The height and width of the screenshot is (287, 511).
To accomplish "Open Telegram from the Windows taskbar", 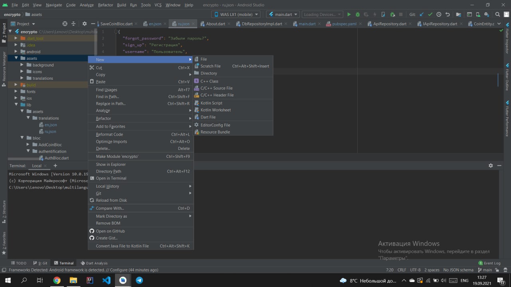I will (139, 280).
